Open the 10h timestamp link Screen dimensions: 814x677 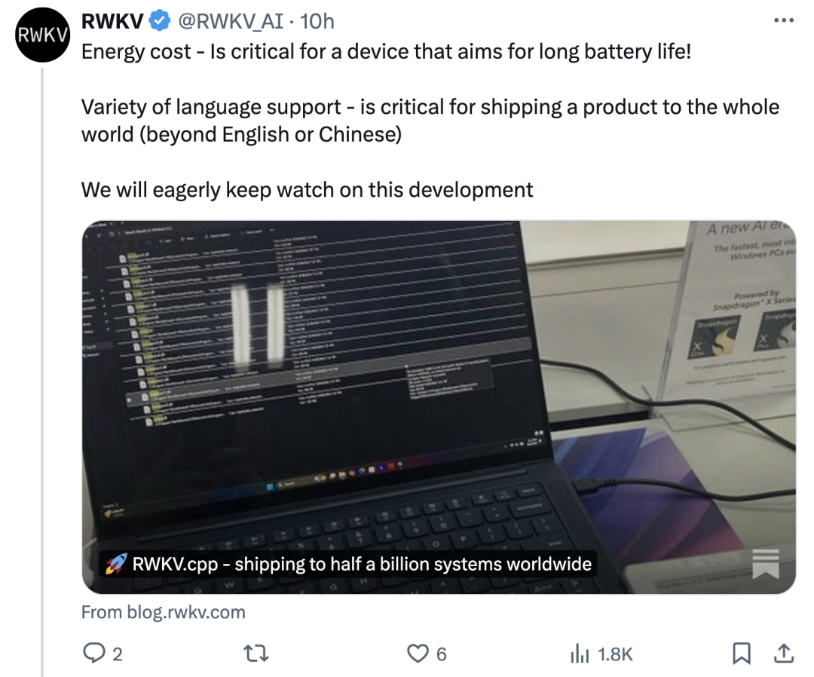click(x=317, y=21)
